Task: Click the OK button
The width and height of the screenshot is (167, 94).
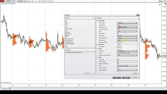Action: tap(117, 78)
